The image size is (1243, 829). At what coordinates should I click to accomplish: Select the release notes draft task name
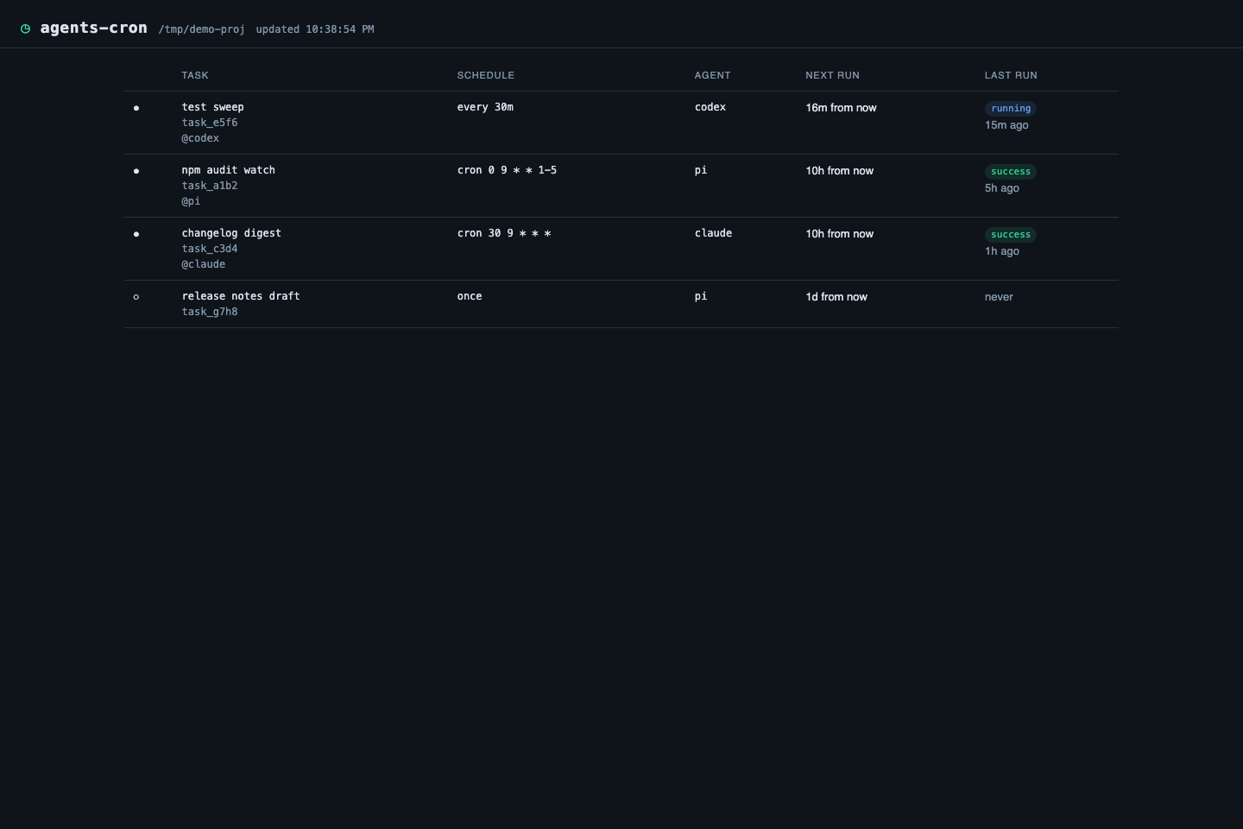241,296
